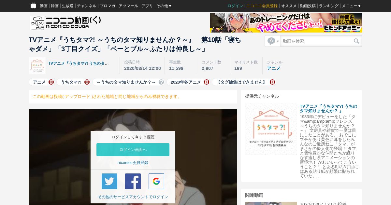Click the Twitter login icon
Viewport: 391px width, 205px height.
click(109, 181)
